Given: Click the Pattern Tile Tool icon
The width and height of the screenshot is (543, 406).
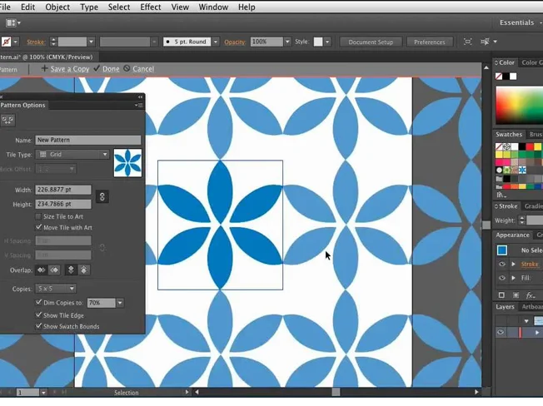Looking at the screenshot, I should coord(7,121).
